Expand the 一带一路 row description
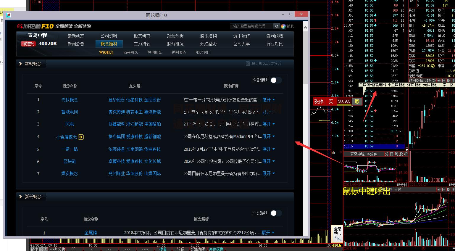Viewport: 455px width, 251px height. click(x=268, y=149)
